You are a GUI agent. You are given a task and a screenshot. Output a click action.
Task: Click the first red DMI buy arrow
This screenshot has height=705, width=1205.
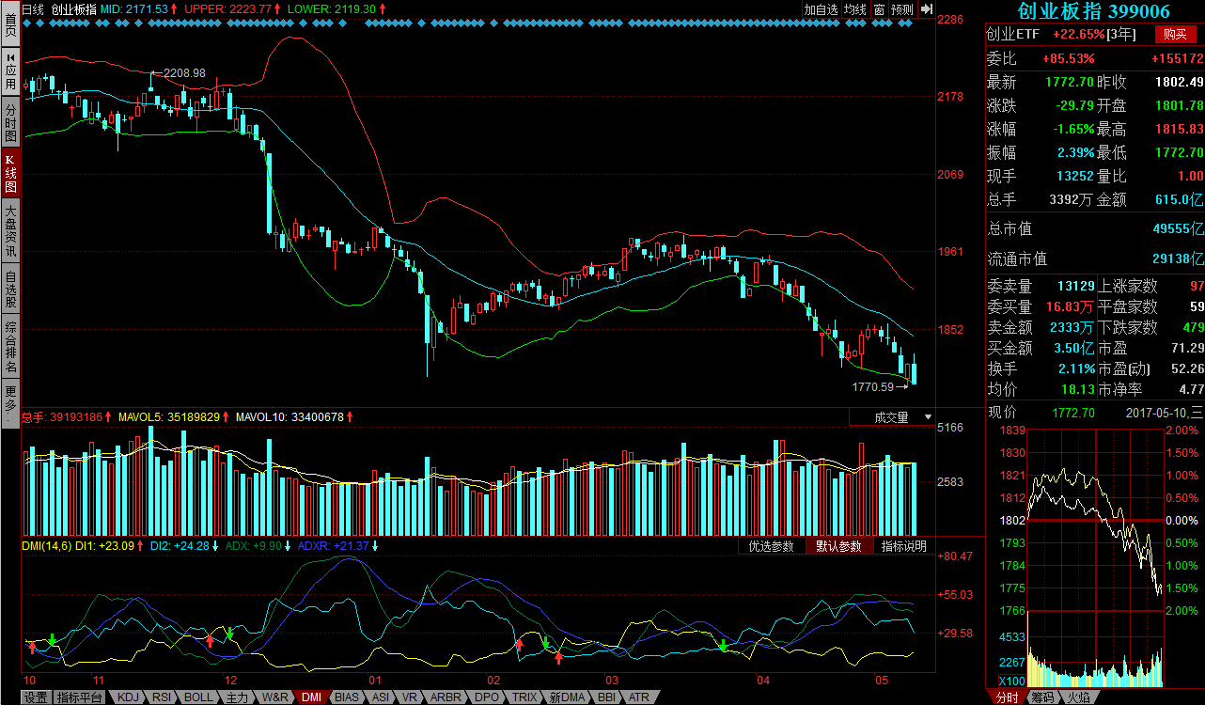(32, 647)
